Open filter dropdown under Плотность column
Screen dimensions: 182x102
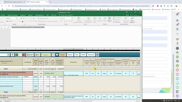coord(89,67)
